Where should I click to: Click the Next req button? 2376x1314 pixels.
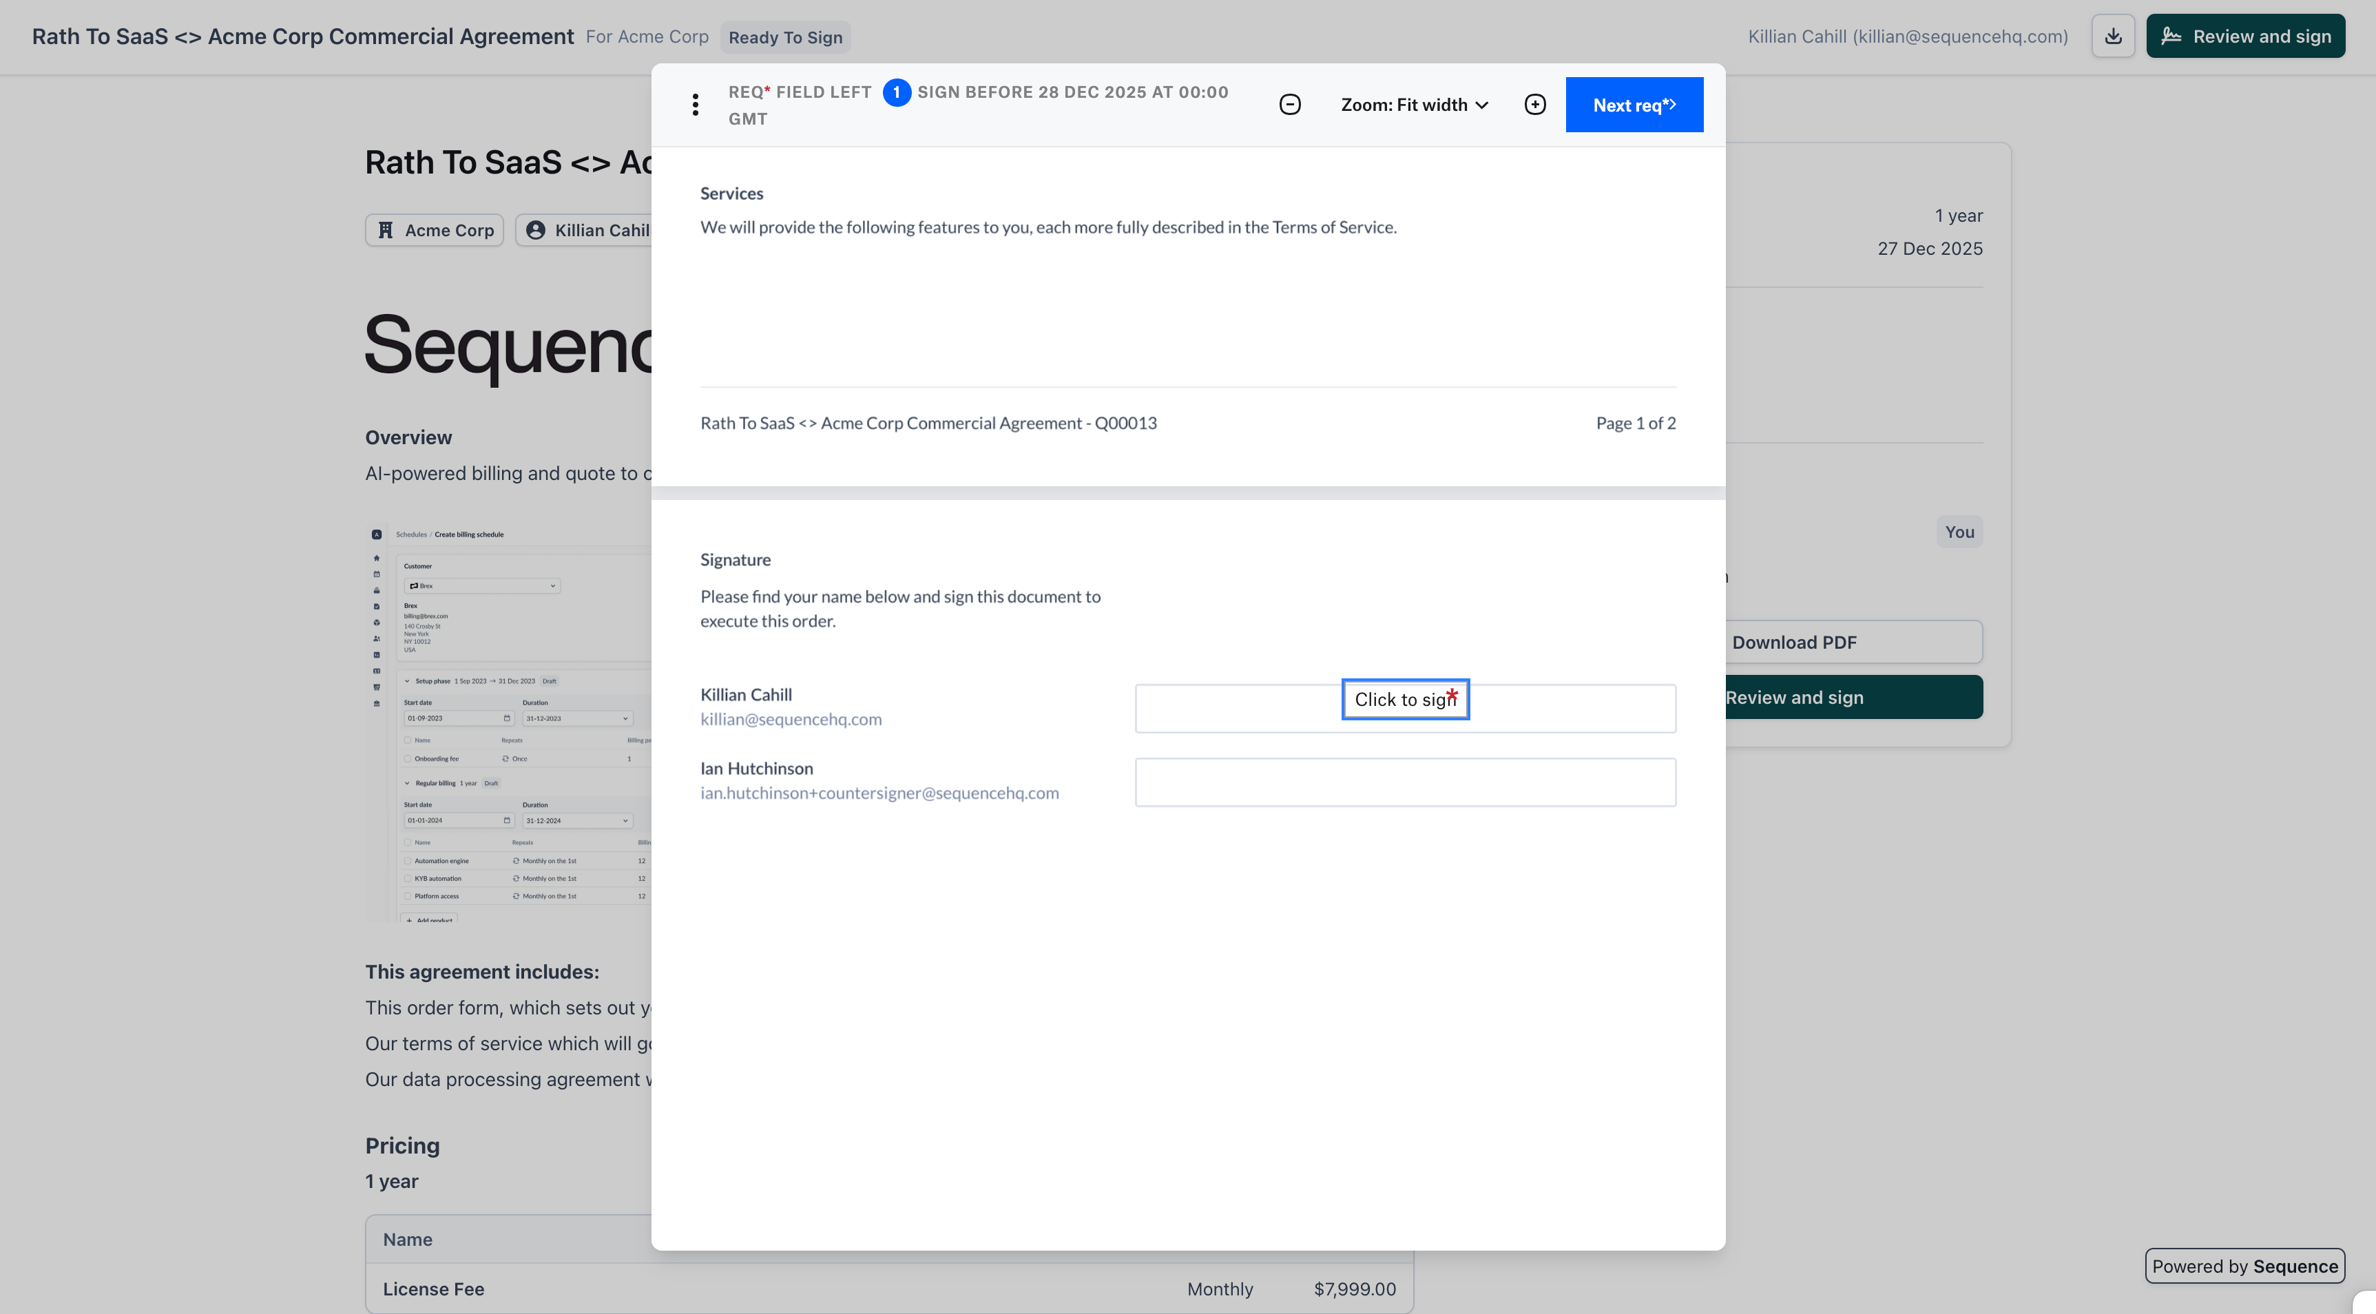[x=1634, y=104]
